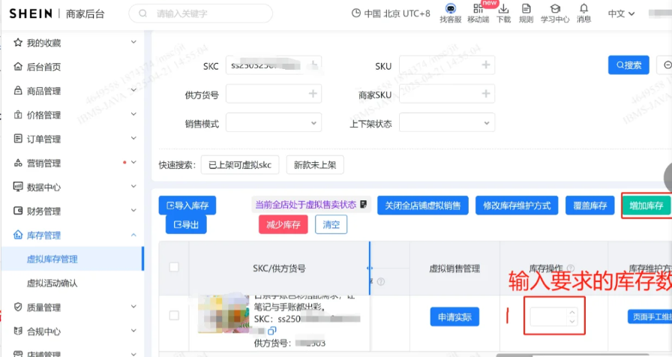Open the 中文 language dropdown

point(621,13)
